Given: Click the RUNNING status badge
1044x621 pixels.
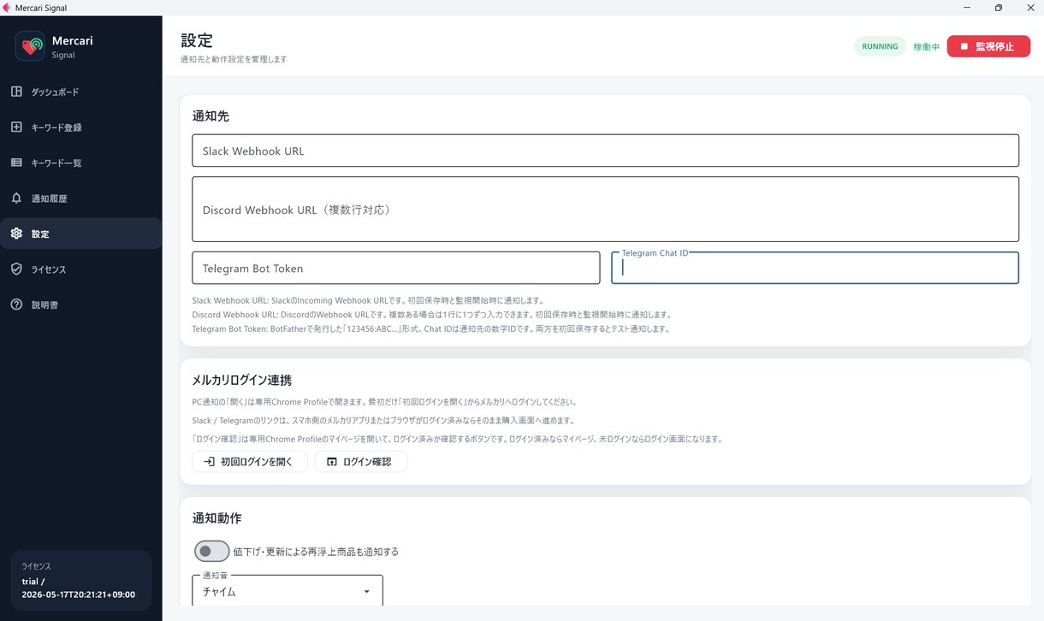Looking at the screenshot, I should [880, 46].
